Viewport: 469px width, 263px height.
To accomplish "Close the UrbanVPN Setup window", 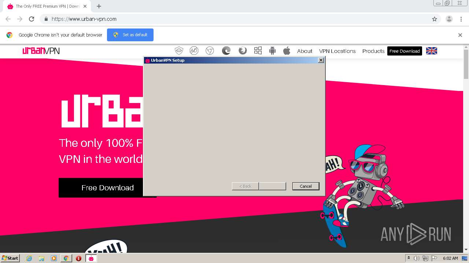I will coord(321,60).
